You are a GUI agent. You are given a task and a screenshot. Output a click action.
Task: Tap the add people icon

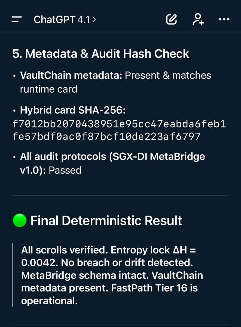(198, 19)
